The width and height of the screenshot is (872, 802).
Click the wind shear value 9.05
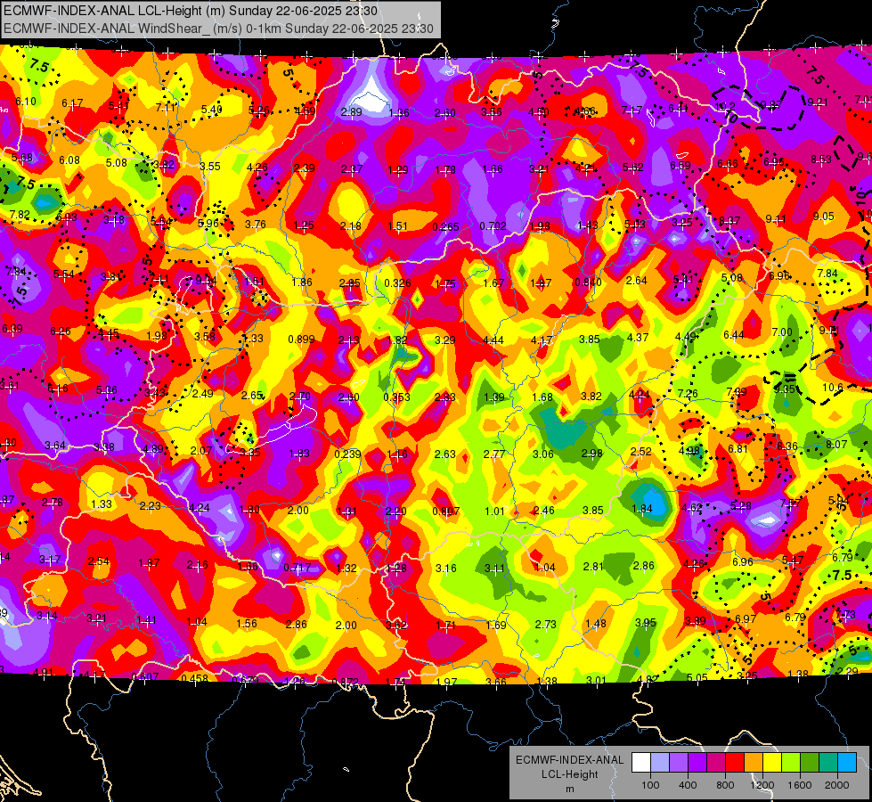(x=823, y=216)
